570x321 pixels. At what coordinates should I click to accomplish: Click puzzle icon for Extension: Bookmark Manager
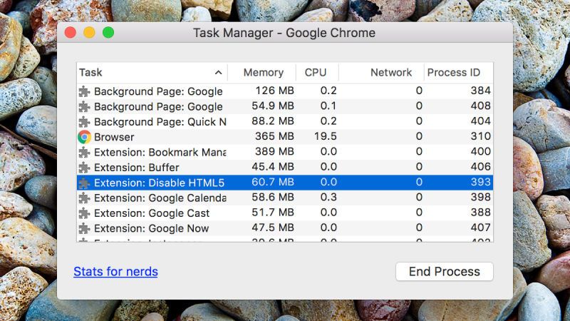coord(84,152)
